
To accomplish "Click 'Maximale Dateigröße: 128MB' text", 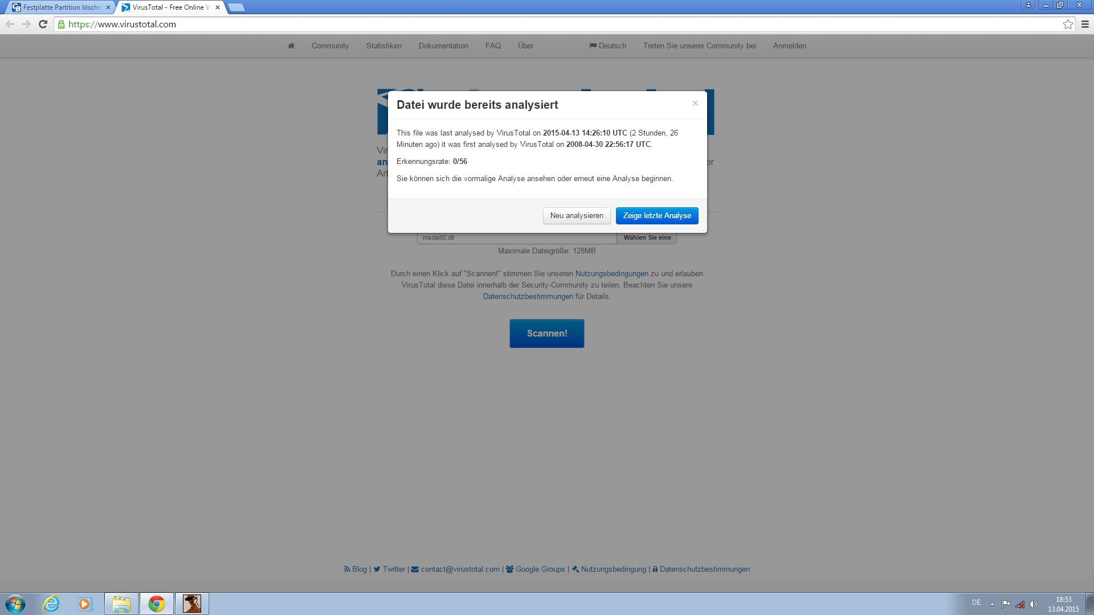I will pyautogui.click(x=546, y=251).
